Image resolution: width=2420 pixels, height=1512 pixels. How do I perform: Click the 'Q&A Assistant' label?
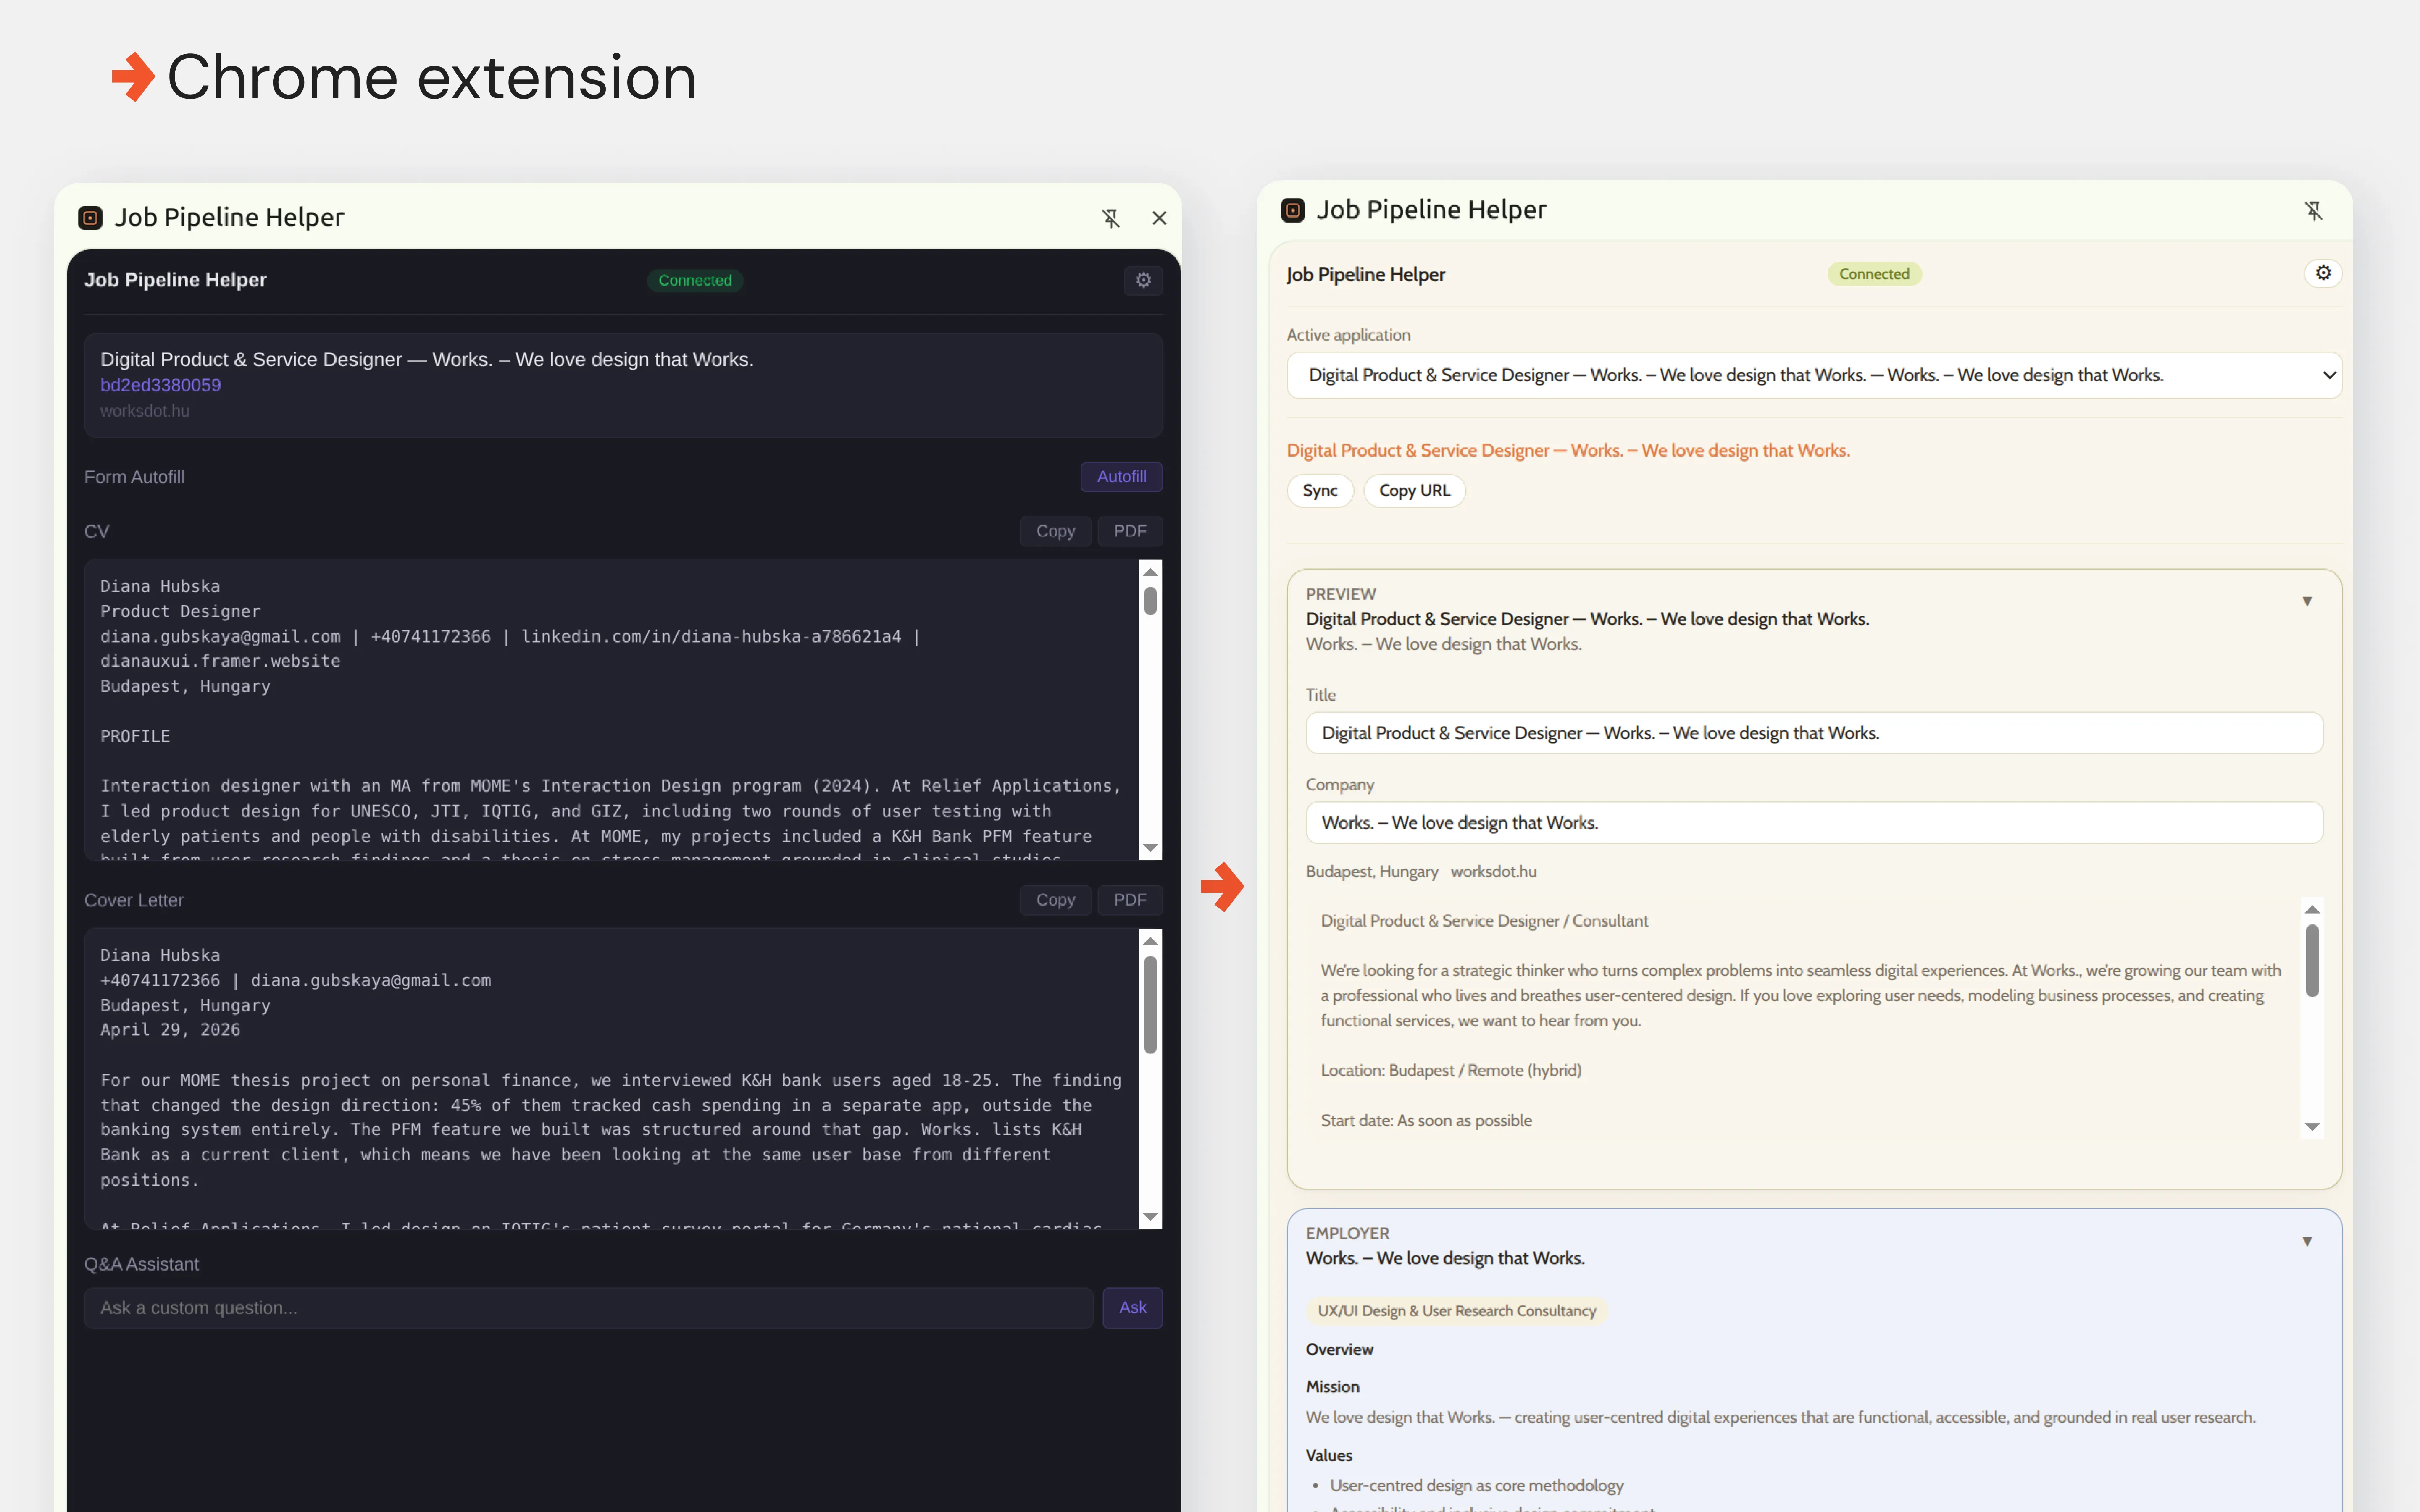pos(141,1264)
